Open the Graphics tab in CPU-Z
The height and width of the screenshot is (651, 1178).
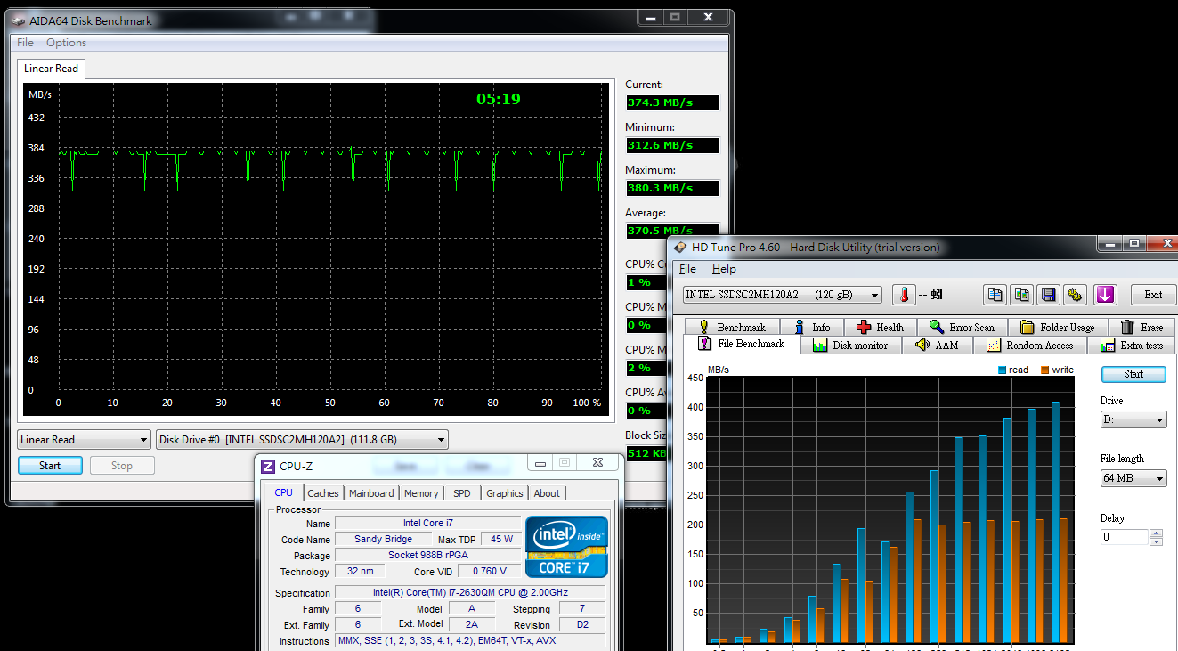tap(505, 493)
